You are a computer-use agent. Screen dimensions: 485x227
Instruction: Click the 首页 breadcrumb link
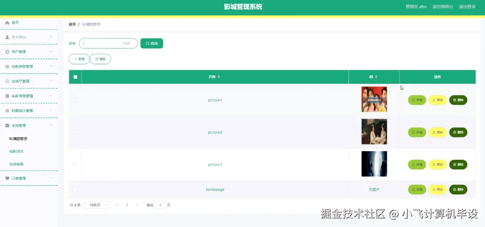pyautogui.click(x=72, y=24)
